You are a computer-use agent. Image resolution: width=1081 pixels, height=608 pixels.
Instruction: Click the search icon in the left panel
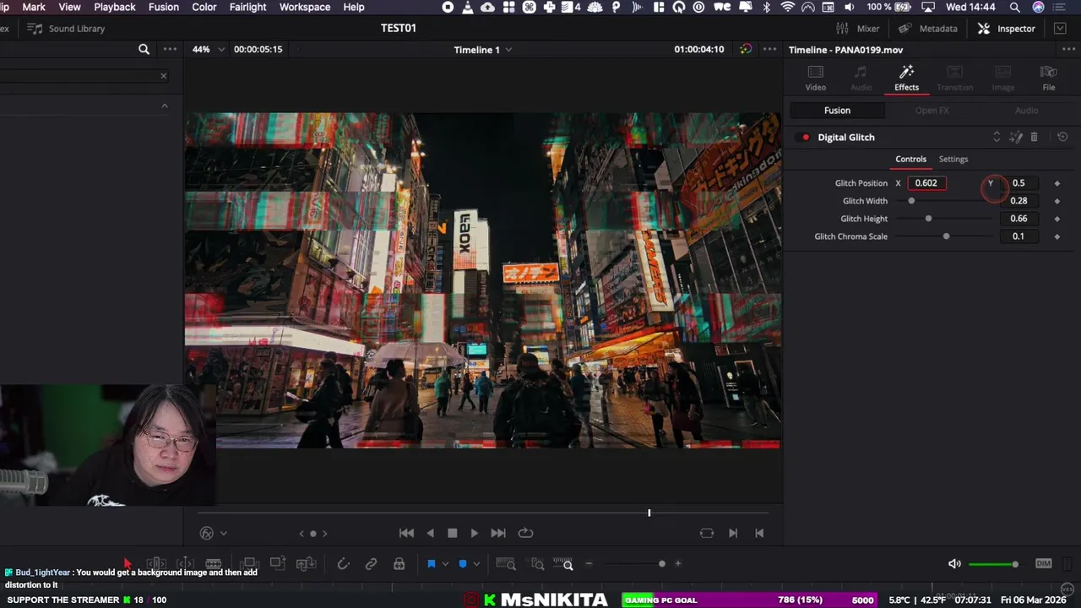[x=144, y=49]
